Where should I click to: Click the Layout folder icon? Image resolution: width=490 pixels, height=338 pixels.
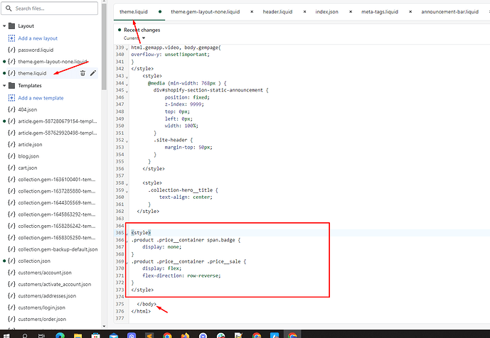tap(11, 26)
